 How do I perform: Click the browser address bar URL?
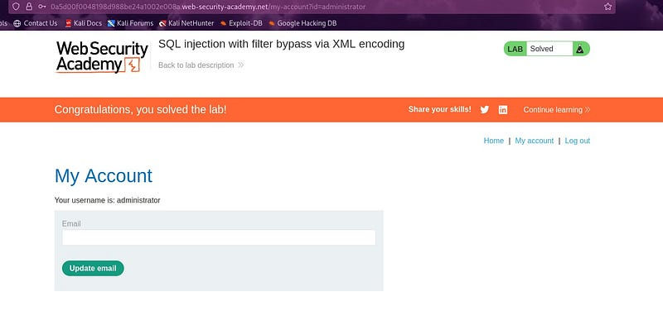208,7
